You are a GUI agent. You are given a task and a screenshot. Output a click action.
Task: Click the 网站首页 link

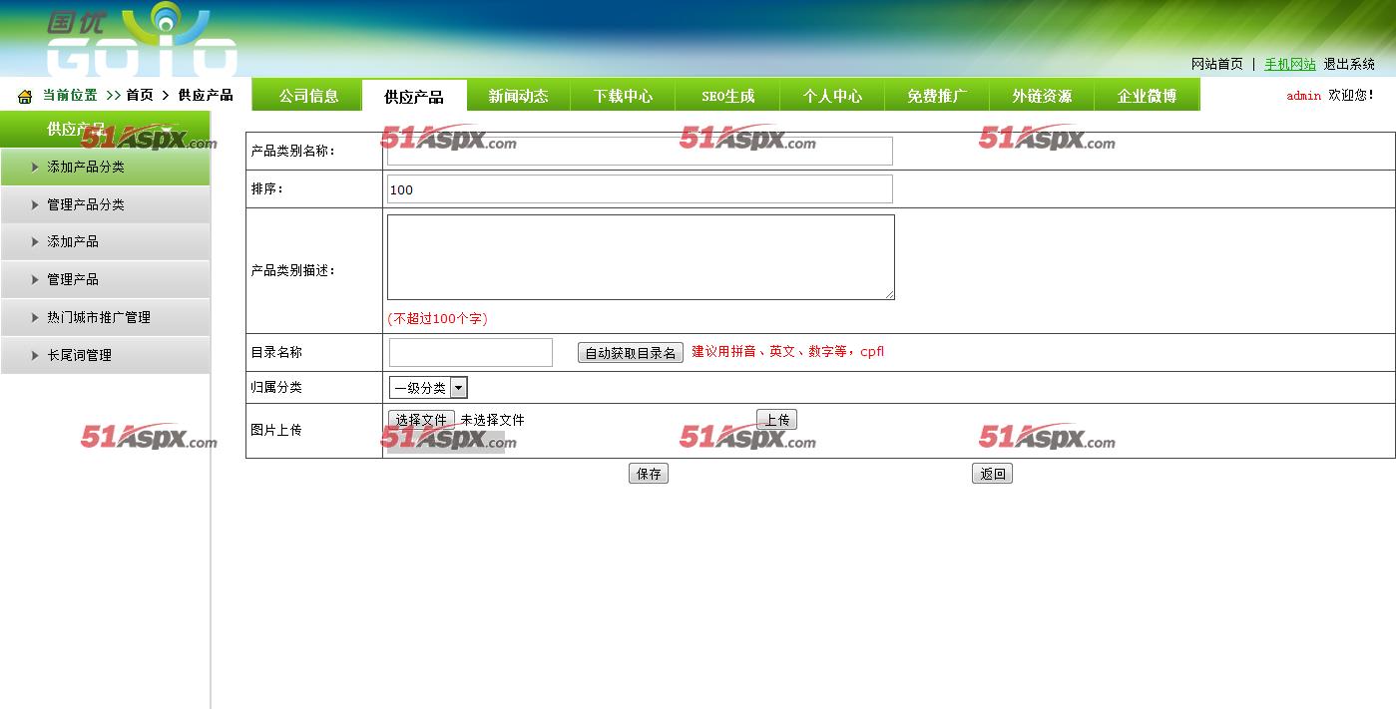tap(1216, 64)
